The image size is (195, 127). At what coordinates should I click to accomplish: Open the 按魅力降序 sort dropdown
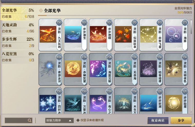coord(59,120)
